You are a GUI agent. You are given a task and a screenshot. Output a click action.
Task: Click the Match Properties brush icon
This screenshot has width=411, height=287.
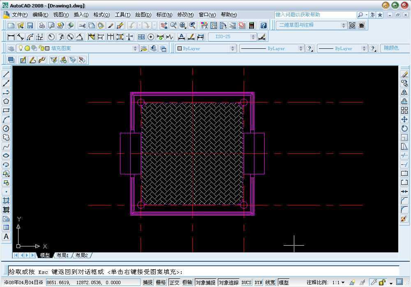[x=110, y=25]
